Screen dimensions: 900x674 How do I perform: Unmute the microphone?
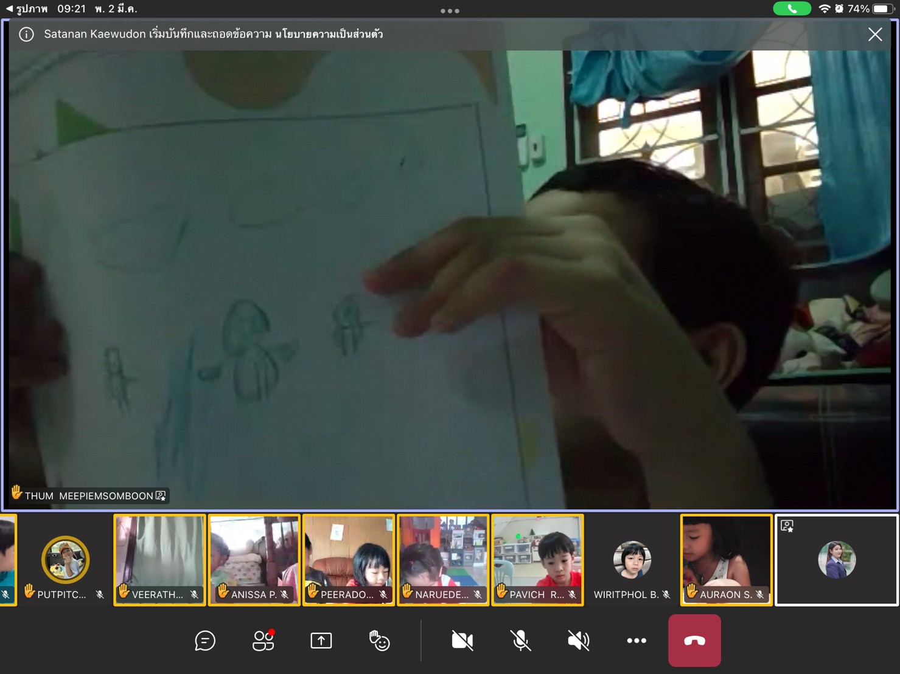point(520,641)
